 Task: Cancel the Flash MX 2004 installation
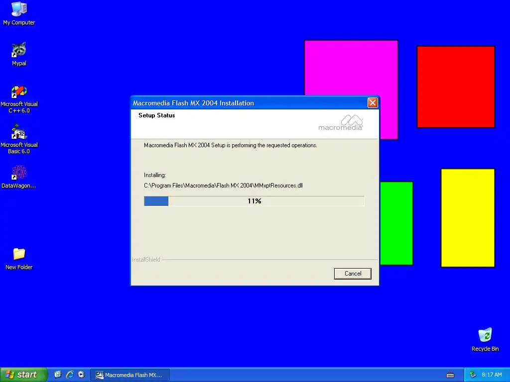click(x=353, y=274)
